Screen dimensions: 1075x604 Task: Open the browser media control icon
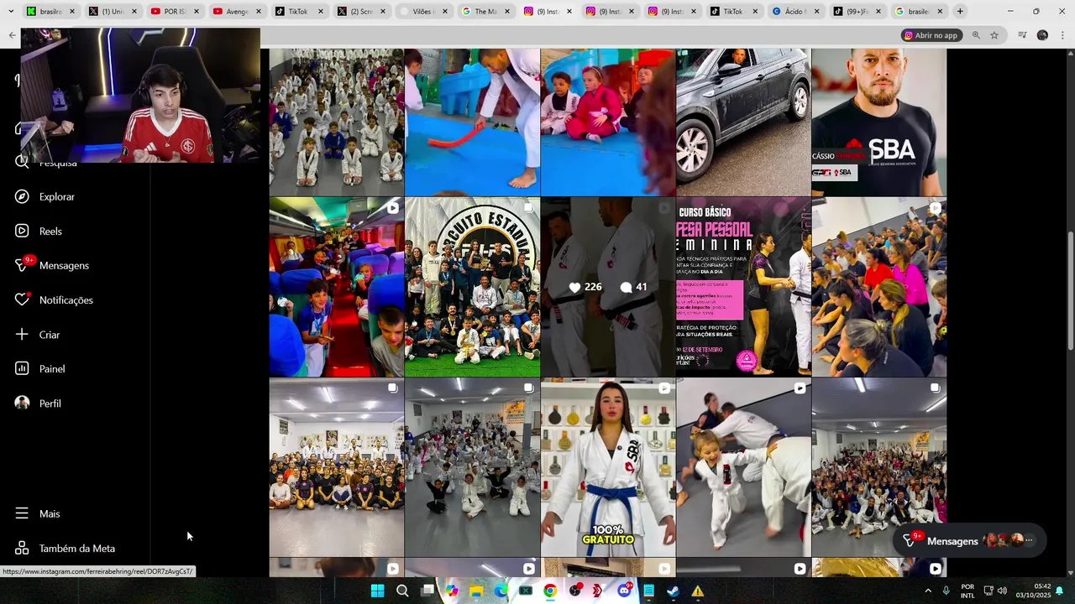(1022, 35)
